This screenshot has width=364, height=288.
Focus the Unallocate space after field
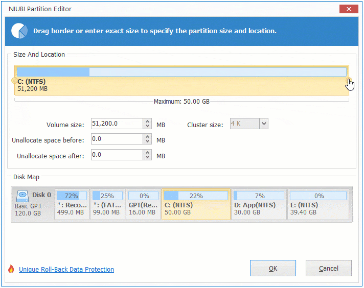[x=117, y=155]
